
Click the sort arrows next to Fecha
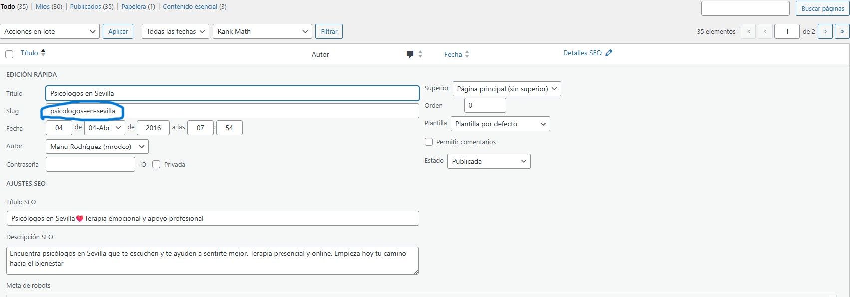(x=467, y=54)
